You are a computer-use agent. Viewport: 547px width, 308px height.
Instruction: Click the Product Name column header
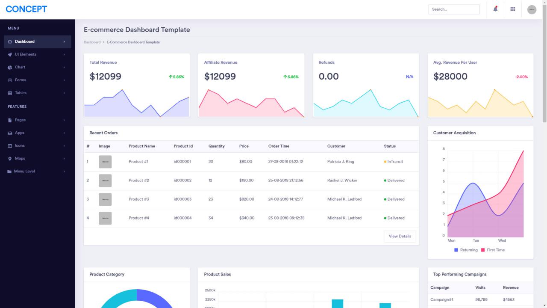[x=142, y=146]
